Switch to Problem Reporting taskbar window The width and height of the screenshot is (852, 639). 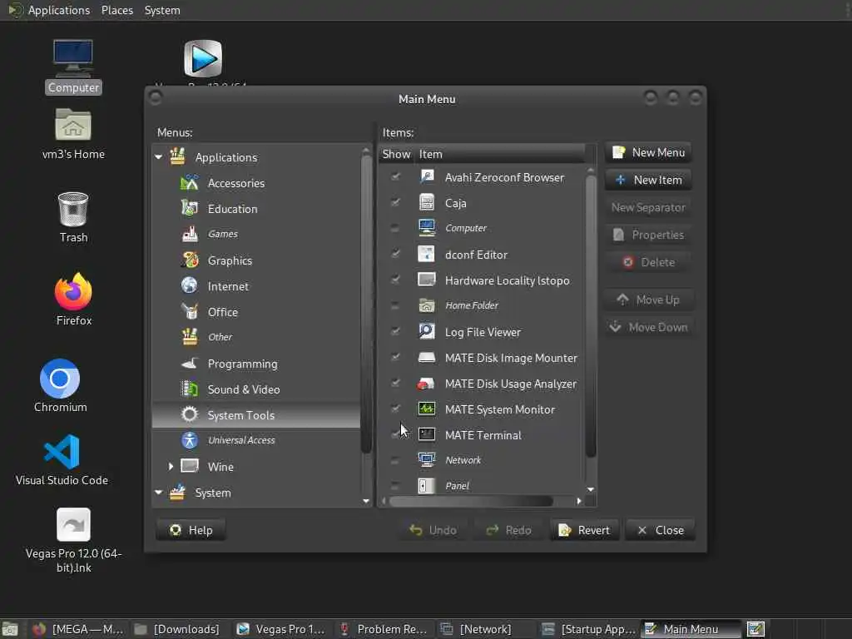pos(384,629)
